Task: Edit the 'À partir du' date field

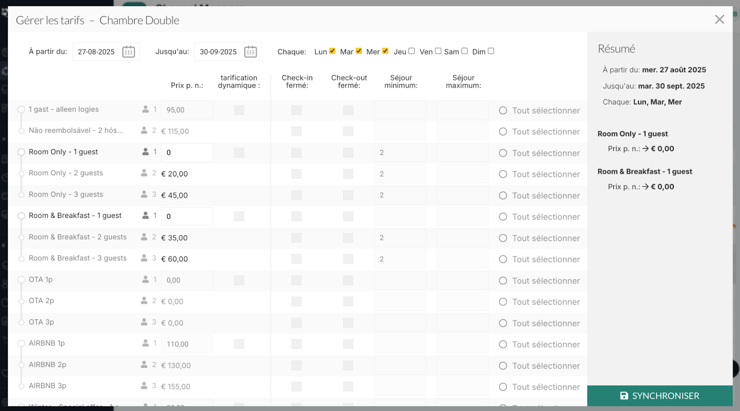Action: click(x=106, y=52)
